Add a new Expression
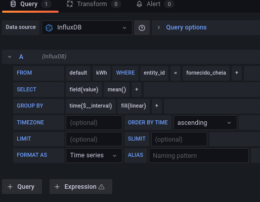 click(x=81, y=187)
